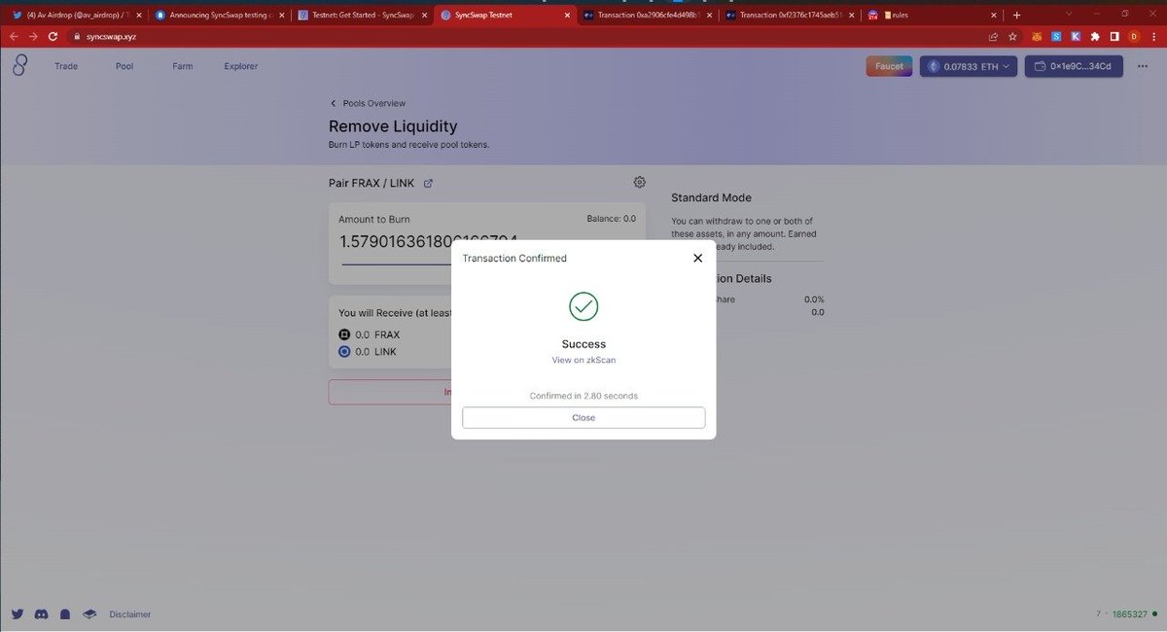Open the three-dot more options menu

[x=1143, y=66]
